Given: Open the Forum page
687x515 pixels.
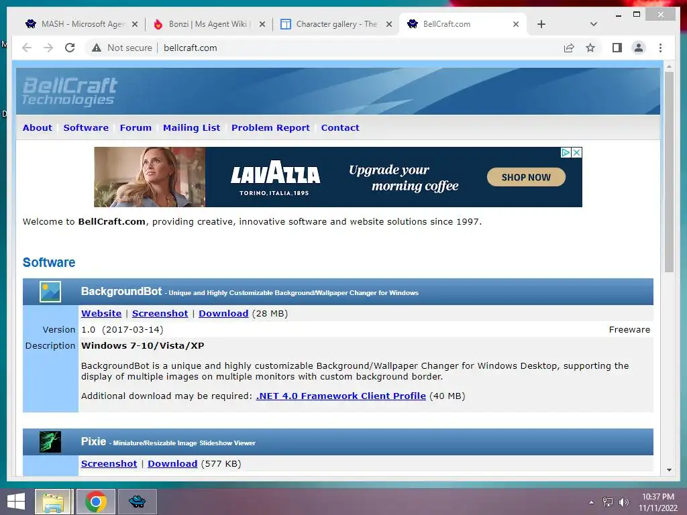Looking at the screenshot, I should 136,128.
